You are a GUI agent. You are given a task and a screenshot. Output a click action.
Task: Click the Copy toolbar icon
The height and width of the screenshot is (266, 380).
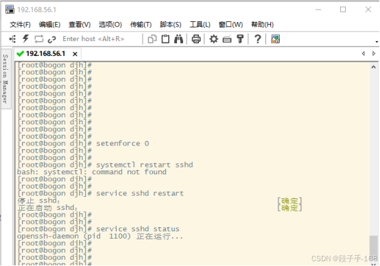(152, 39)
